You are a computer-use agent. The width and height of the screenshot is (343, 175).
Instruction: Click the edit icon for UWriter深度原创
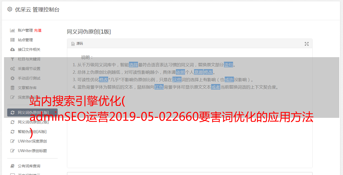pyautogui.click(x=12, y=141)
